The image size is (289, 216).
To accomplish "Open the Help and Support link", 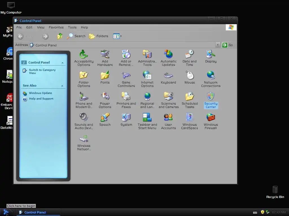I will click(41, 99).
